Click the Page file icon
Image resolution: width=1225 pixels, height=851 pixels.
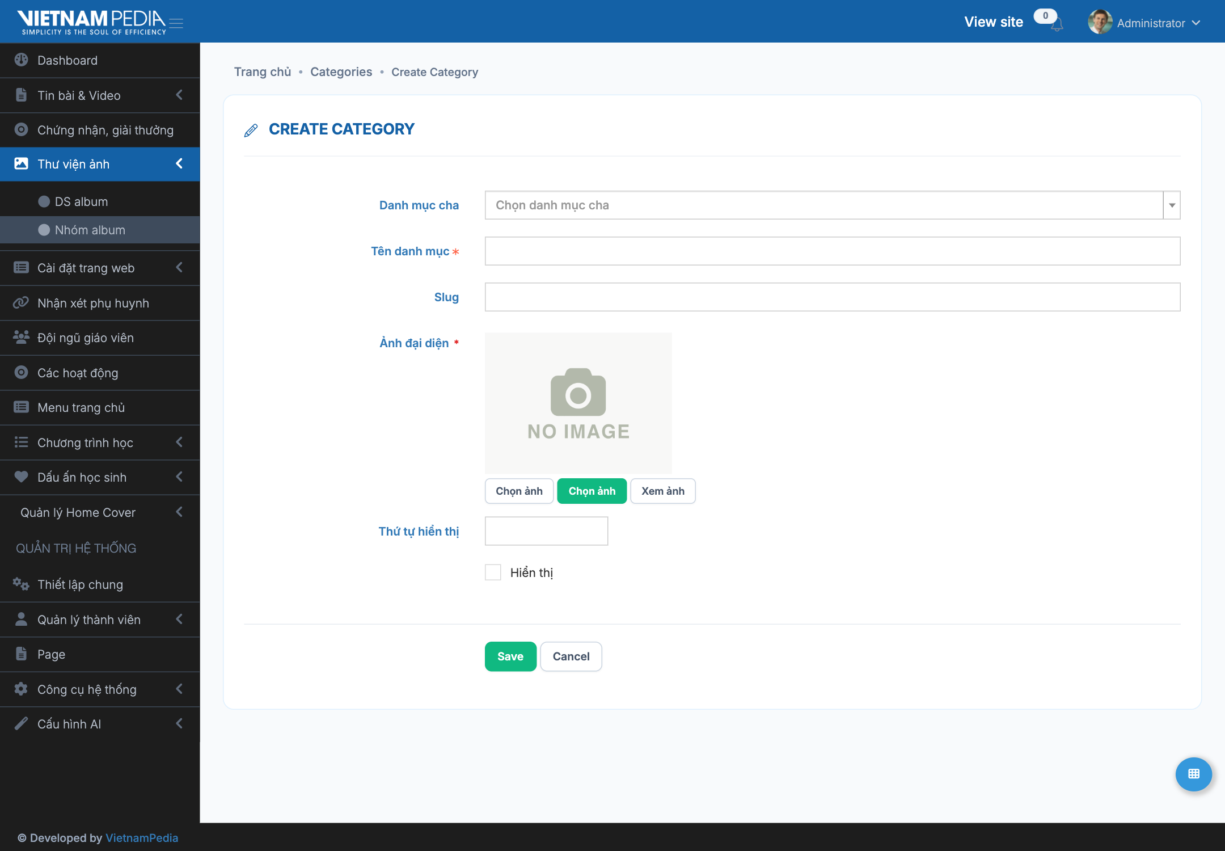click(x=21, y=654)
